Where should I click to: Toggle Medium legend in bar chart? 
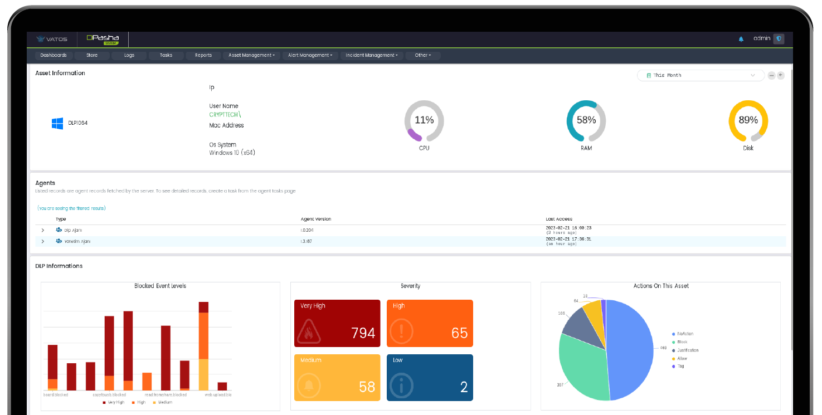163,402
